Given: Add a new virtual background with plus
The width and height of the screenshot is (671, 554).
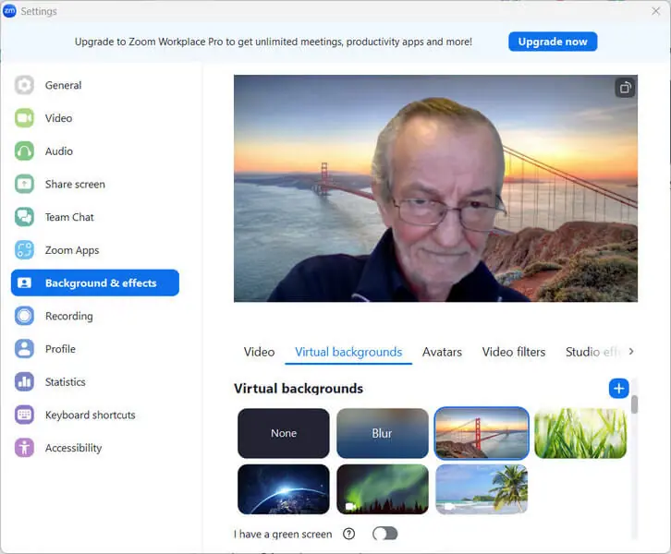Looking at the screenshot, I should pos(618,388).
